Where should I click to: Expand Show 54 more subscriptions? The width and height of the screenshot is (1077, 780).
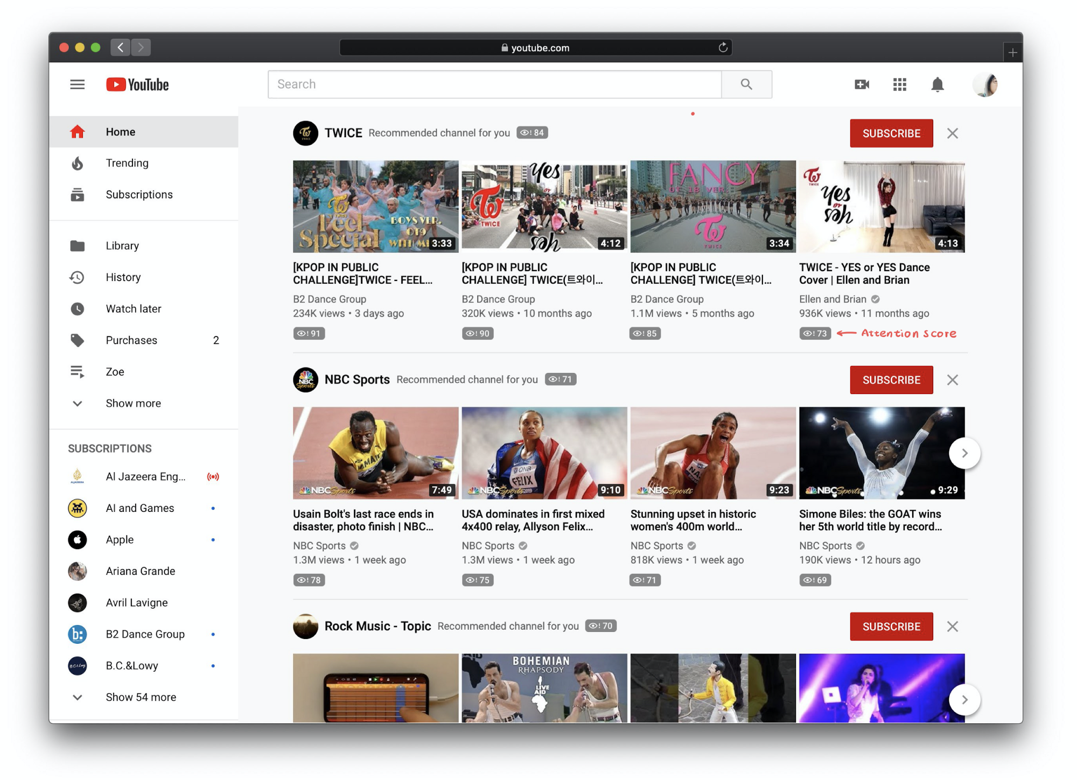point(141,697)
